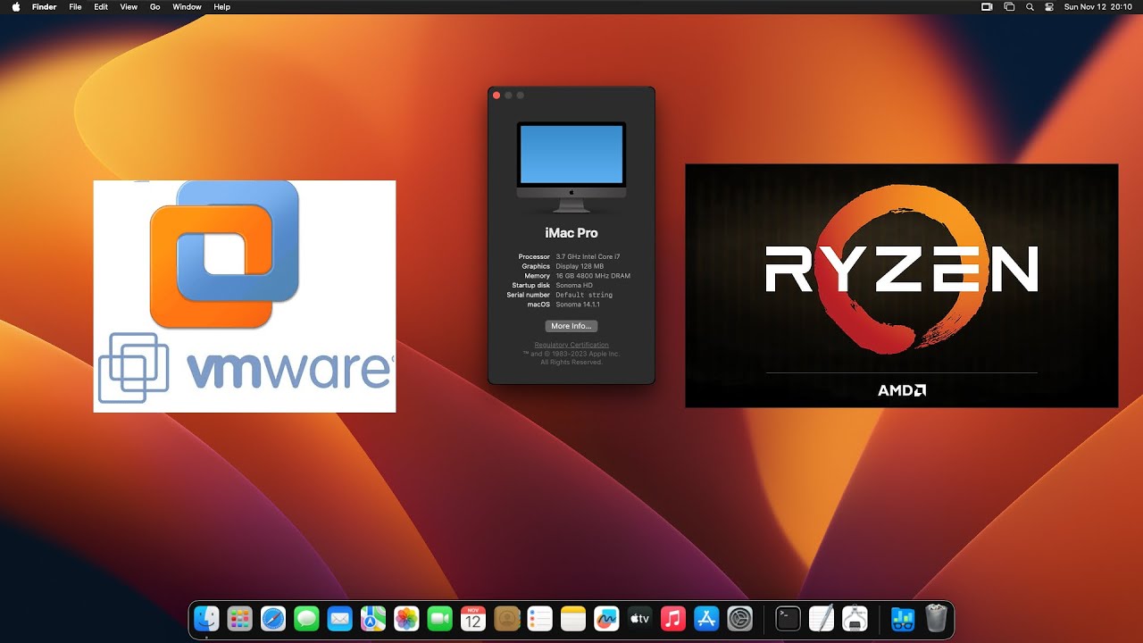Select the '16 GB 4800 MHz DRAM' value
1143x643 pixels.
pyautogui.click(x=593, y=276)
